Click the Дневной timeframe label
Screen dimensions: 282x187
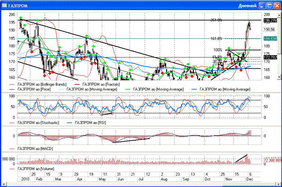click(x=247, y=6)
